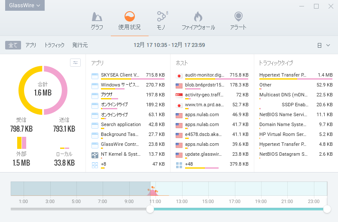
Task: Switch to the アラート tab label
Action: tap(238, 28)
